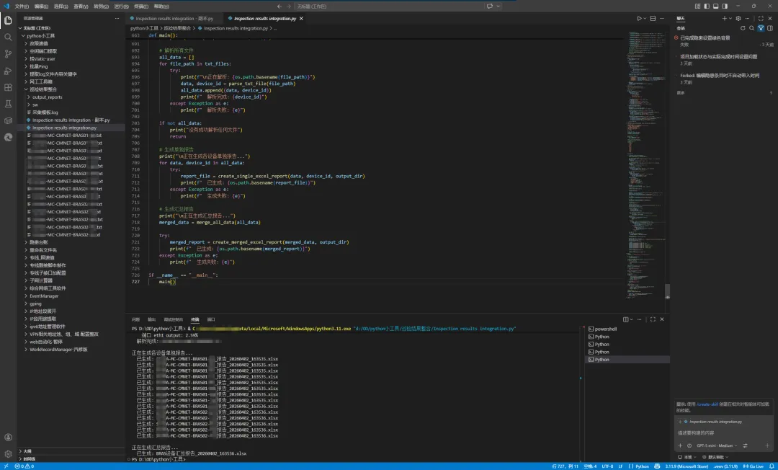Viewport: 778px width, 470px height.
Task: Toggle the primary sidebar layout button
Action: [706, 6]
